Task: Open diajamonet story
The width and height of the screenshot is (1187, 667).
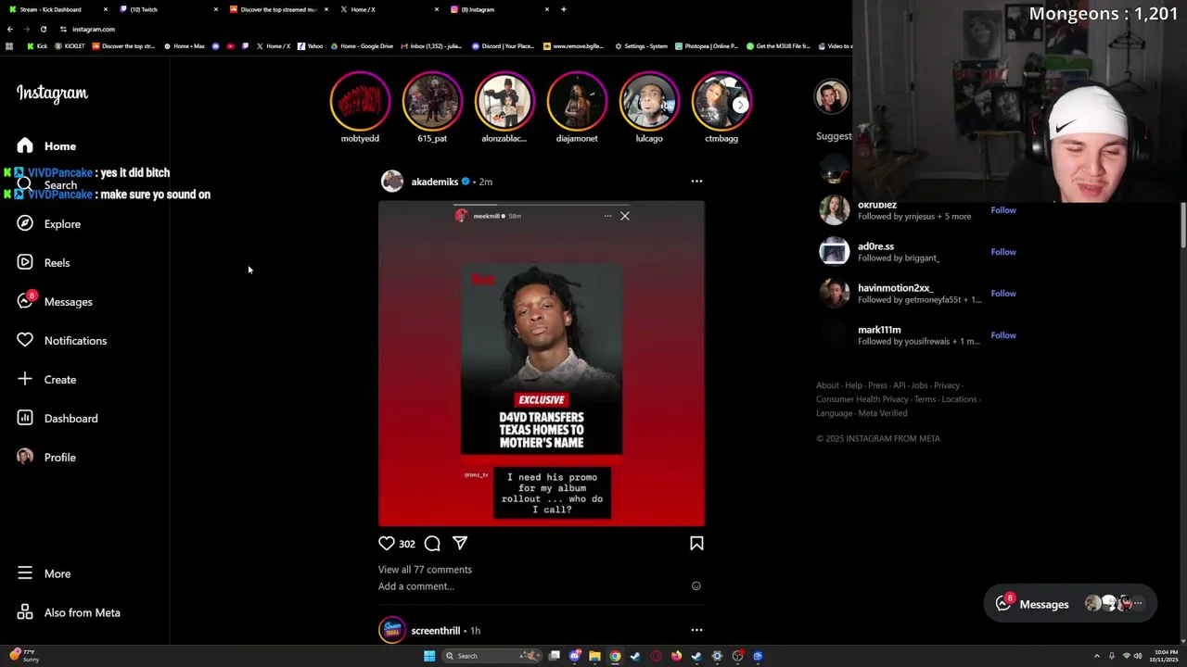Action: tap(577, 101)
